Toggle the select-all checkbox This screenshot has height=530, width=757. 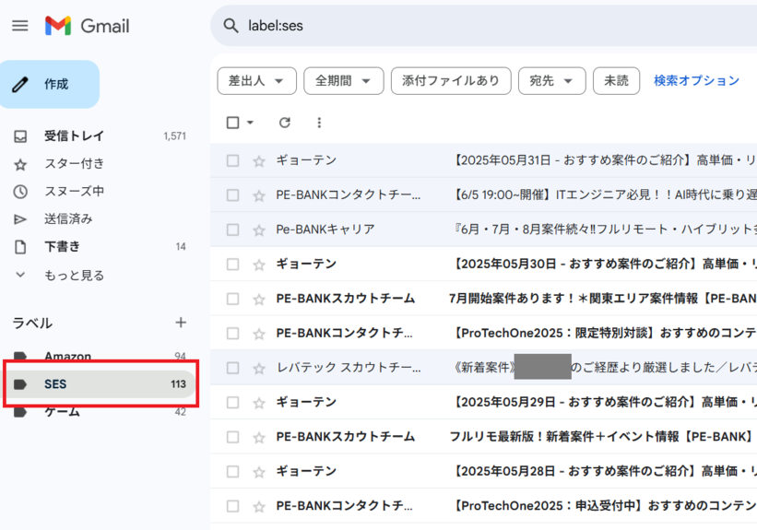pos(232,123)
